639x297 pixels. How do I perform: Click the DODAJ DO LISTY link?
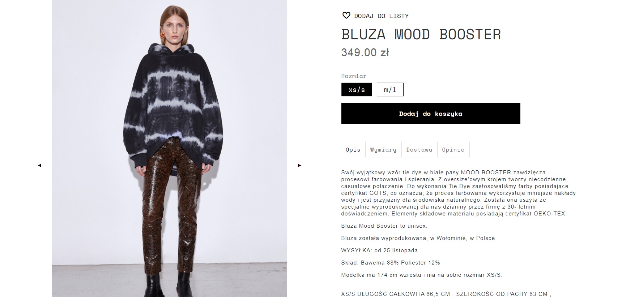pyautogui.click(x=382, y=16)
